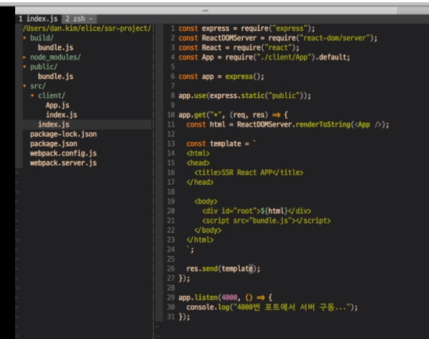
Task: Click the 4000 port number on line 29
Action: (229, 298)
